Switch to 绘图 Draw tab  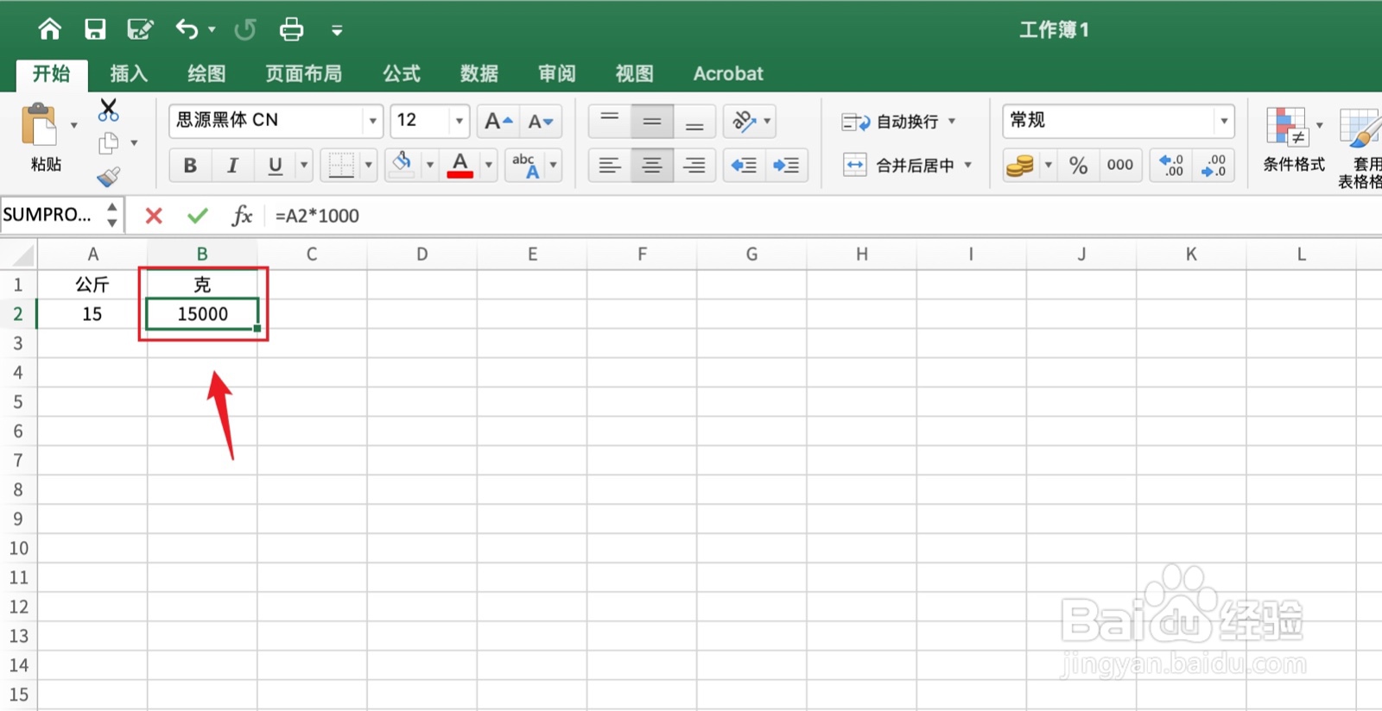[x=206, y=74]
